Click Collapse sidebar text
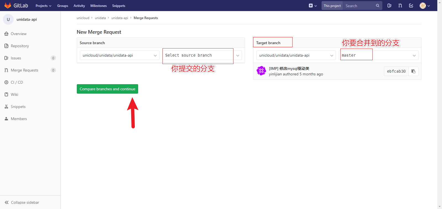This screenshot has width=442, height=209. 25,202
